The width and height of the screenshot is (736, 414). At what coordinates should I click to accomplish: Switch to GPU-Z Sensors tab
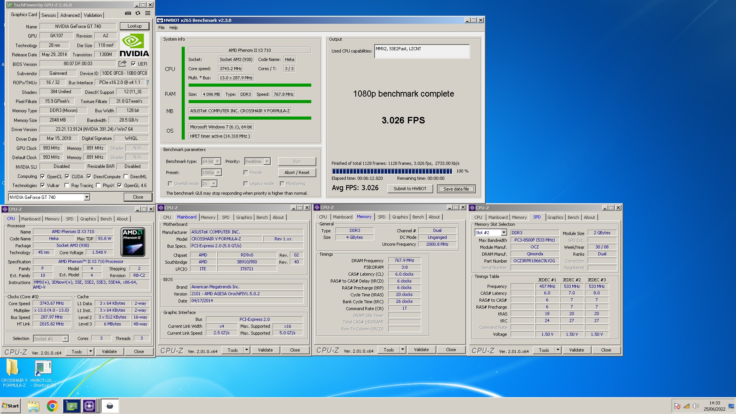(x=49, y=15)
